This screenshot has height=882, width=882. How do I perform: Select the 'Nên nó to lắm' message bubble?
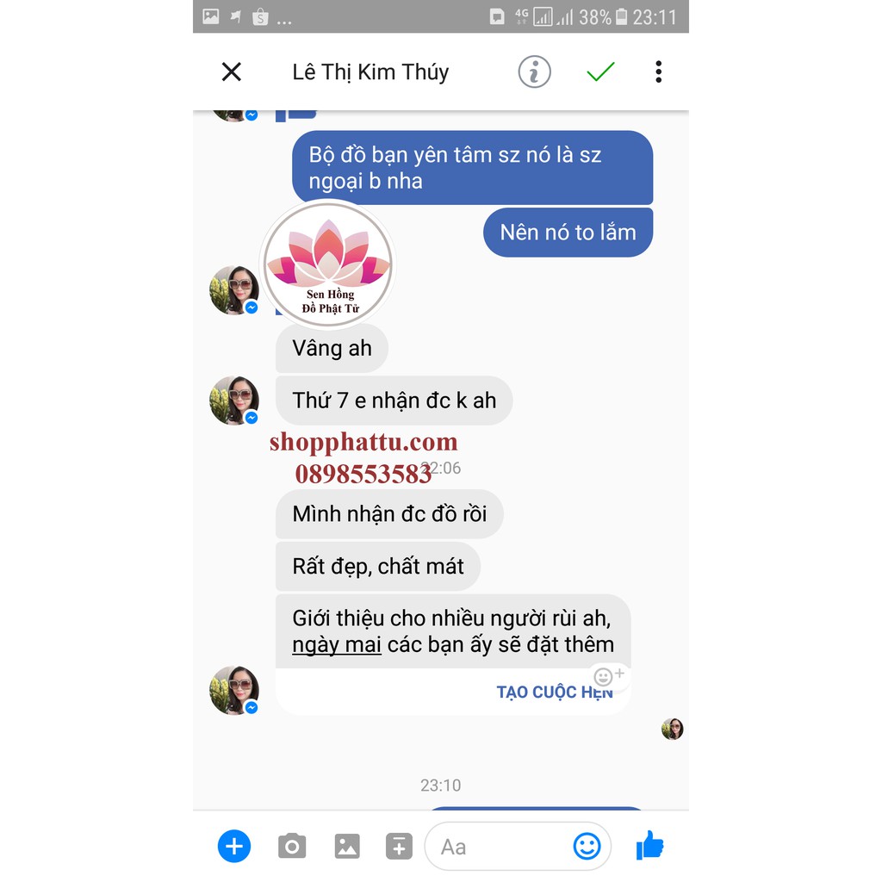tap(568, 233)
